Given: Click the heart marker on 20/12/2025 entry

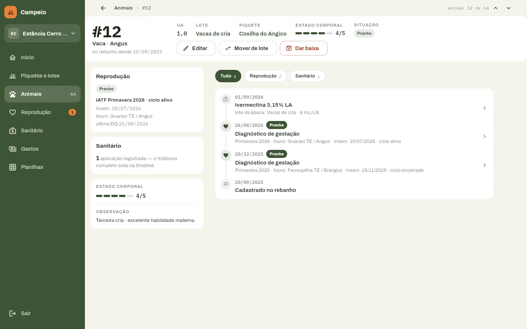Looking at the screenshot, I should (x=226, y=155).
